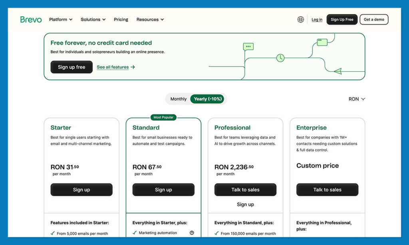
Task: Open the Platform dropdown menu
Action: pyautogui.click(x=60, y=19)
